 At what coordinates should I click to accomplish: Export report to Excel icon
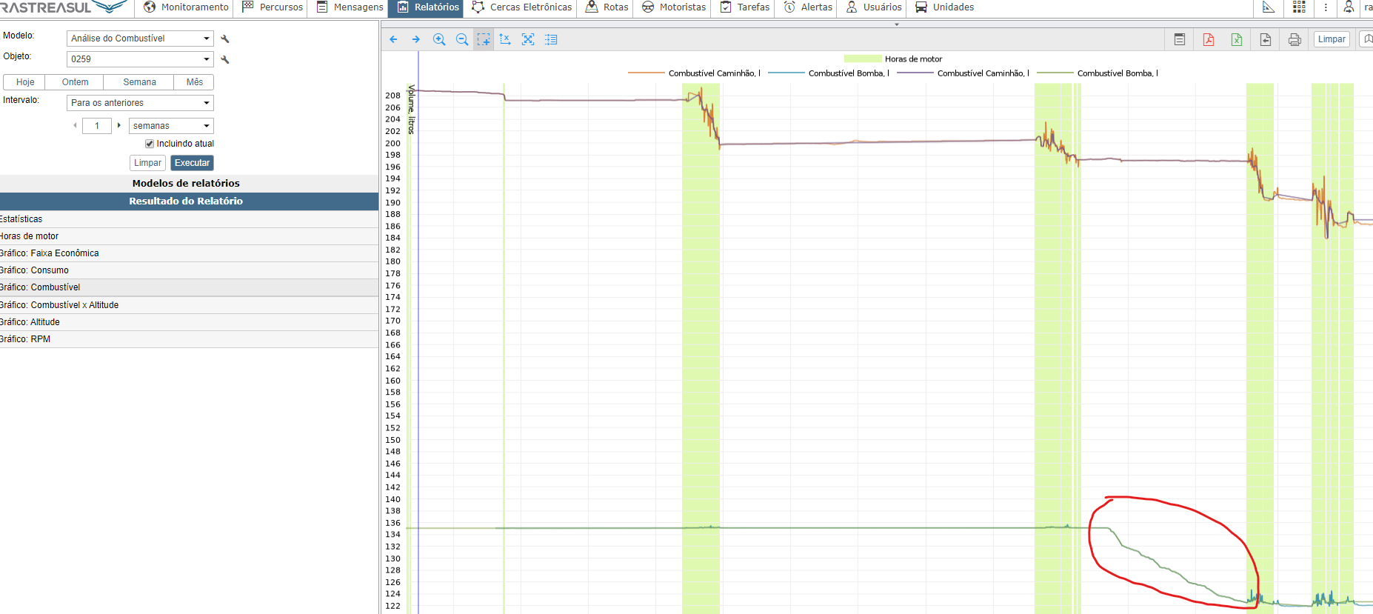(x=1237, y=40)
